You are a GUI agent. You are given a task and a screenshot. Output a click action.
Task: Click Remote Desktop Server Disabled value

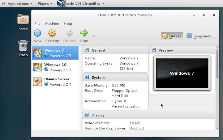click(136, 128)
